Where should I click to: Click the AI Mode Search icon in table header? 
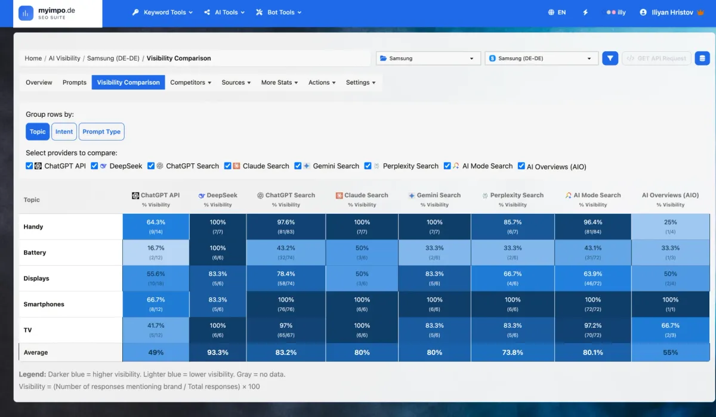(x=568, y=195)
